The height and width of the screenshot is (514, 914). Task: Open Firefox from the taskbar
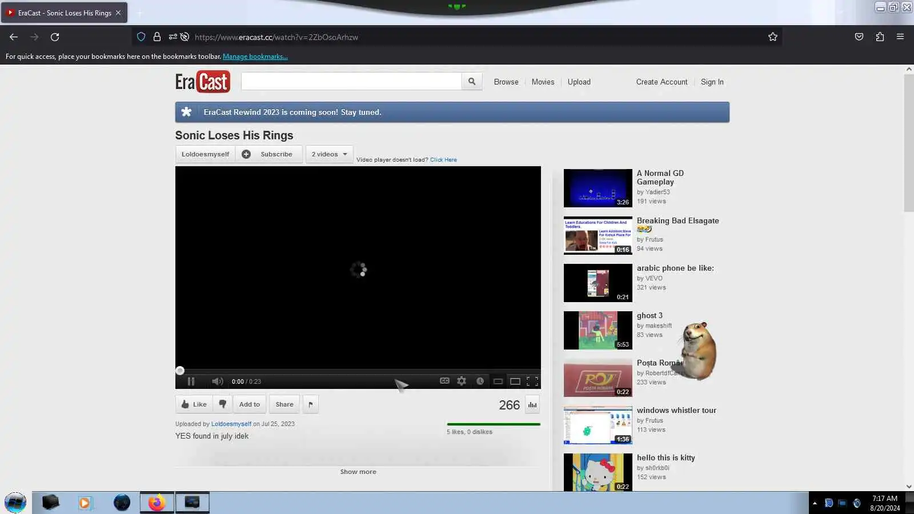[157, 503]
